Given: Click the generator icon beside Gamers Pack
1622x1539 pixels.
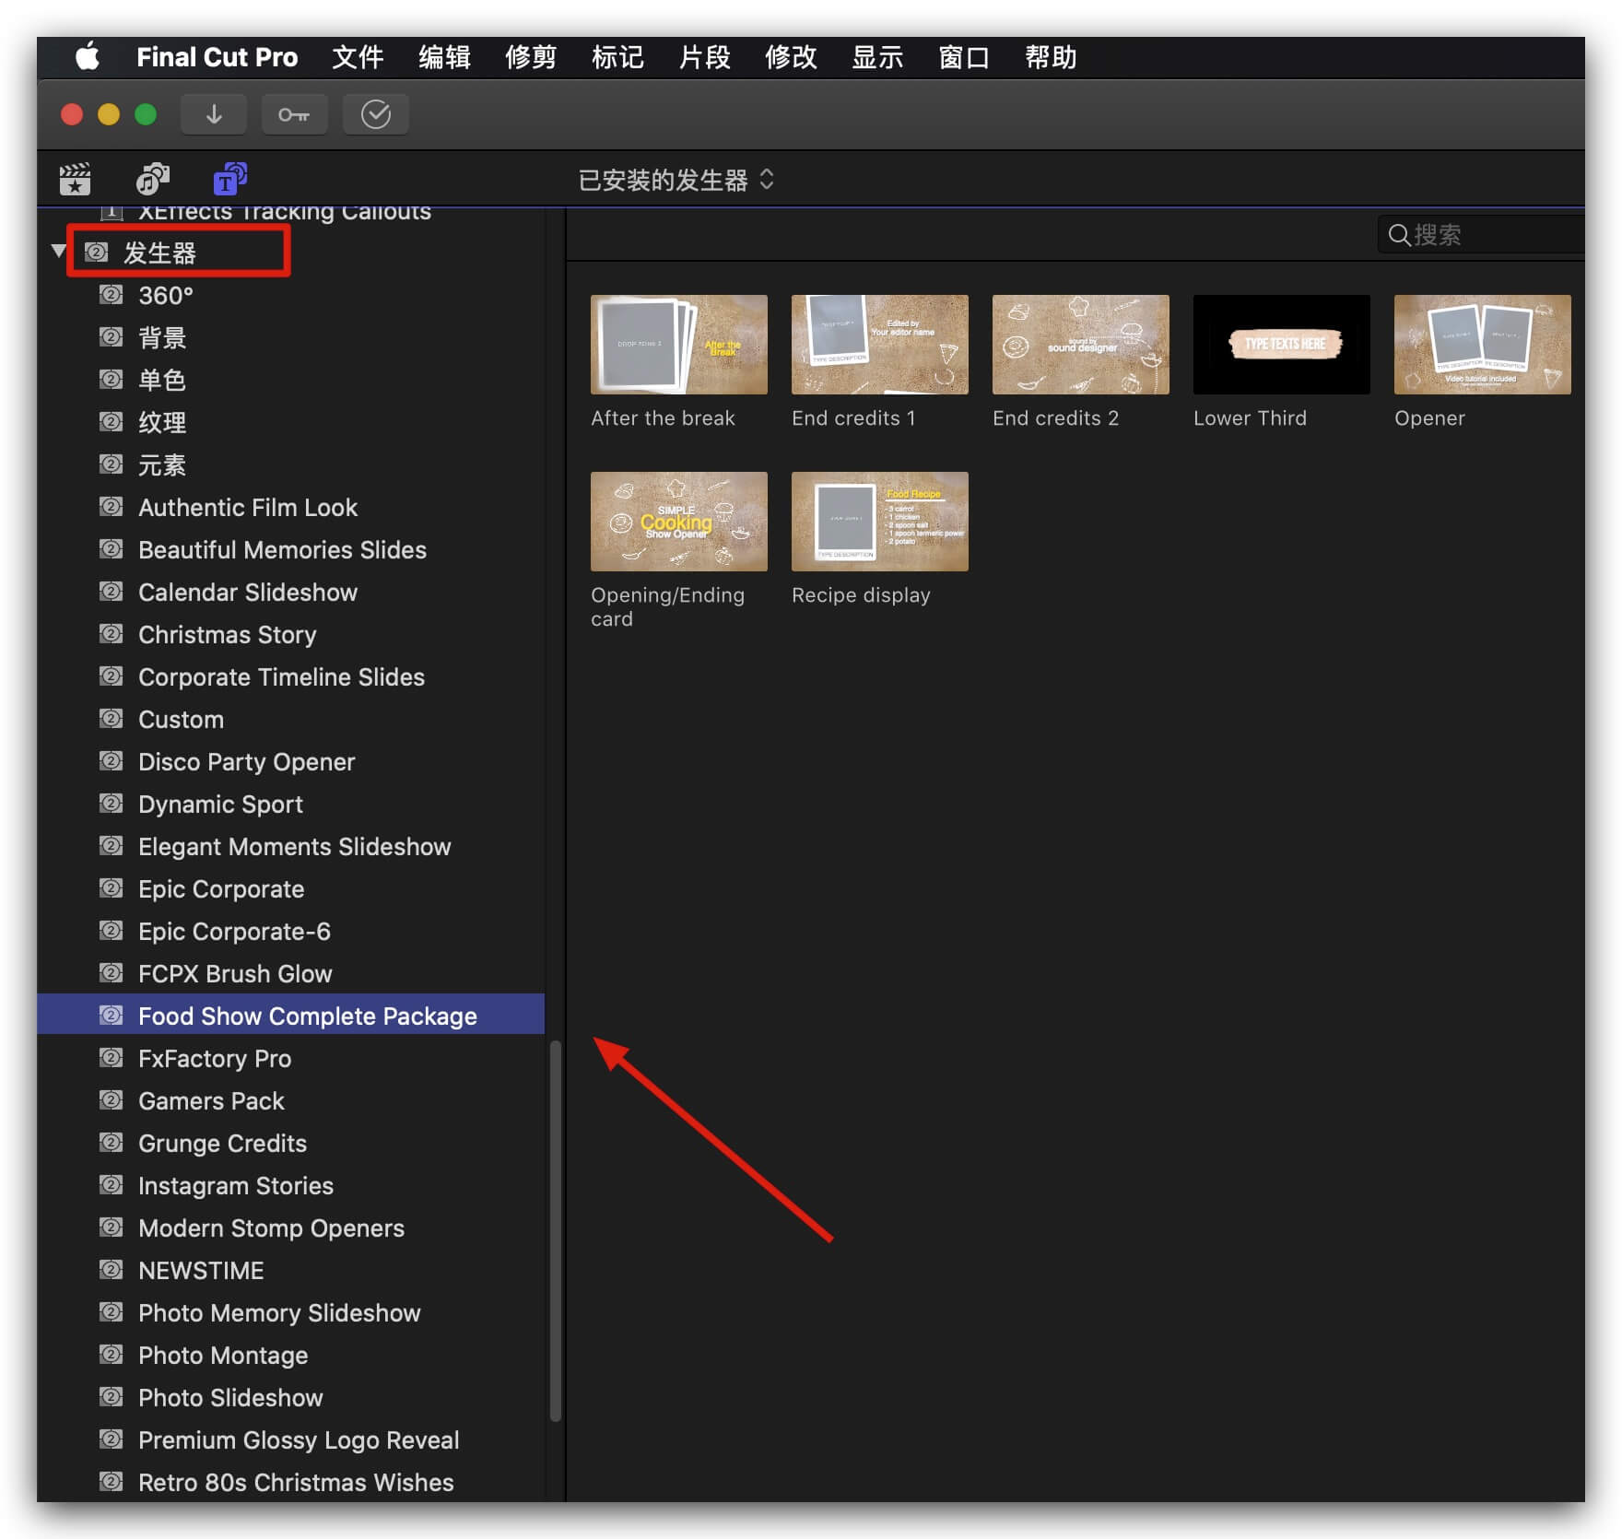Looking at the screenshot, I should click(x=111, y=1100).
